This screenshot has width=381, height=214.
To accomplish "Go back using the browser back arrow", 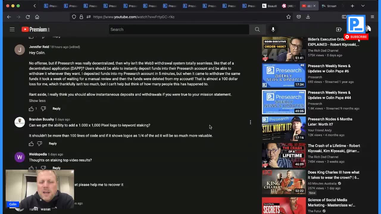I will click(x=9, y=17).
